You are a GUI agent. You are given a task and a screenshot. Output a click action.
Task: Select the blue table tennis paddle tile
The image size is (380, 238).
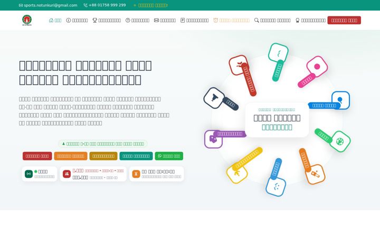click(x=340, y=100)
